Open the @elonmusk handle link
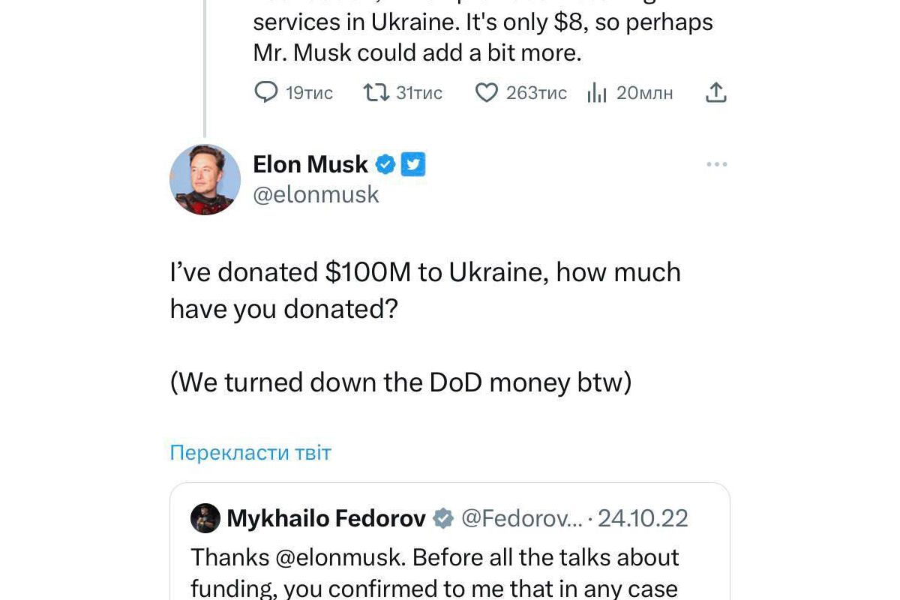The height and width of the screenshot is (600, 900). pos(316,195)
